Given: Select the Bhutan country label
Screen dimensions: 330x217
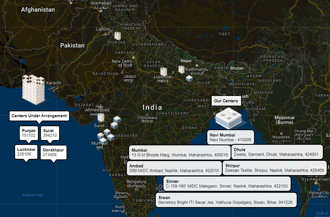Looking at the screenshot, I should [237, 68].
